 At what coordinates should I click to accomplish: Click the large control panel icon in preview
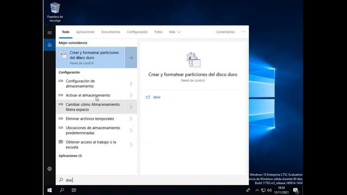tap(193, 60)
